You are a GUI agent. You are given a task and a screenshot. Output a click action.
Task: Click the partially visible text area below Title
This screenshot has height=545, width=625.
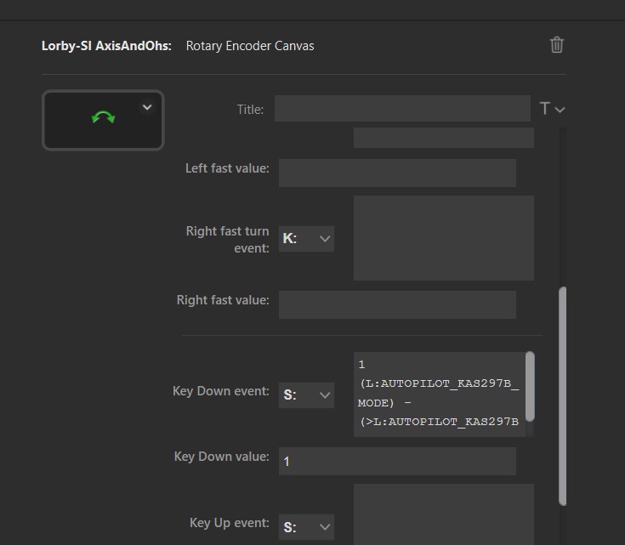(x=444, y=138)
